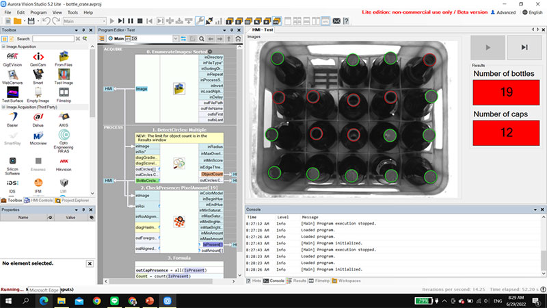The height and width of the screenshot is (308, 547).
Task: Collapse Image Acquisition (Third Party) section
Action: tap(3, 107)
